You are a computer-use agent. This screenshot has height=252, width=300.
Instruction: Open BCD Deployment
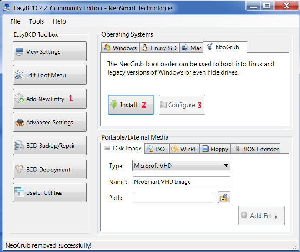(x=50, y=170)
